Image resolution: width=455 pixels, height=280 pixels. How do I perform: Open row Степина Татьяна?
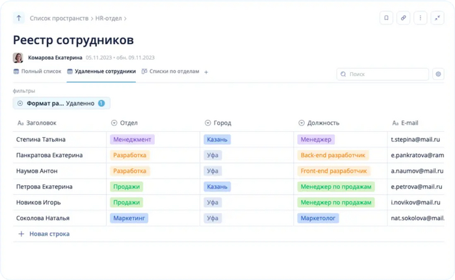pyautogui.click(x=40, y=140)
